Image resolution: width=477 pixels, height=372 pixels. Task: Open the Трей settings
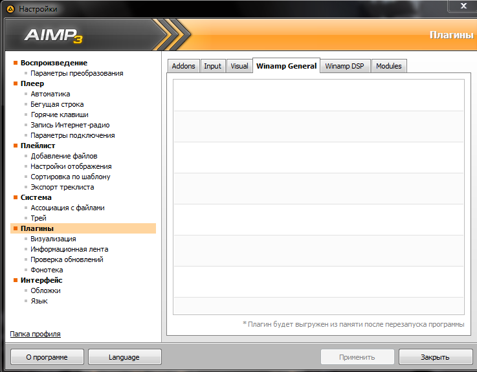38,218
